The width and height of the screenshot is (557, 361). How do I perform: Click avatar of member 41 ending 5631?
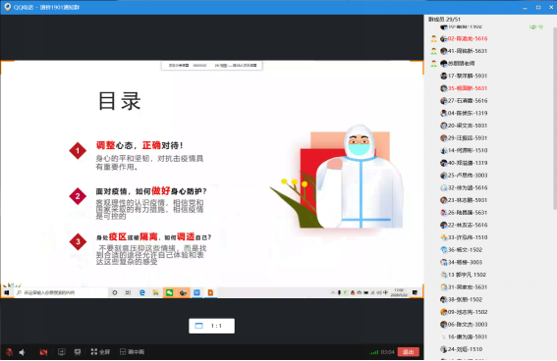click(443, 51)
